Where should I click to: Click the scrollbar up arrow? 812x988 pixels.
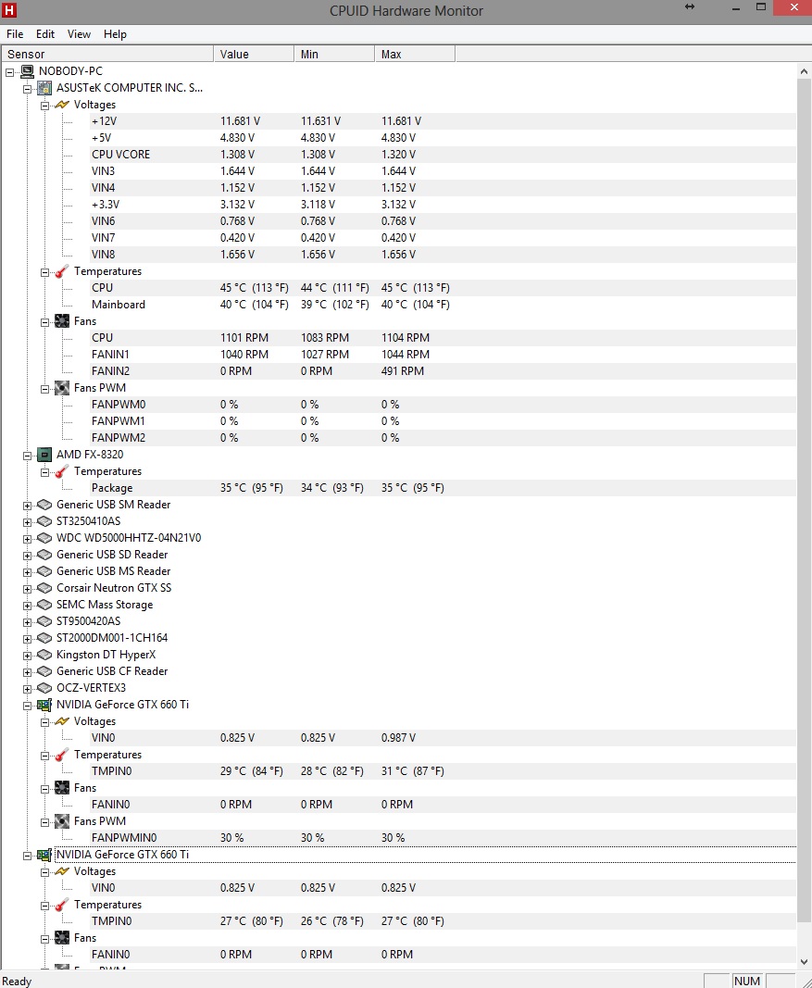pos(804,71)
